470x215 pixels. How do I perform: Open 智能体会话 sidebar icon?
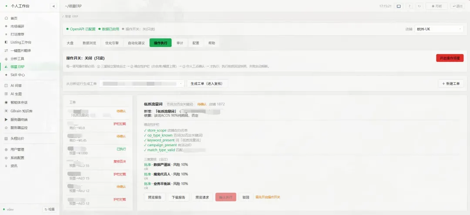(x=6, y=103)
